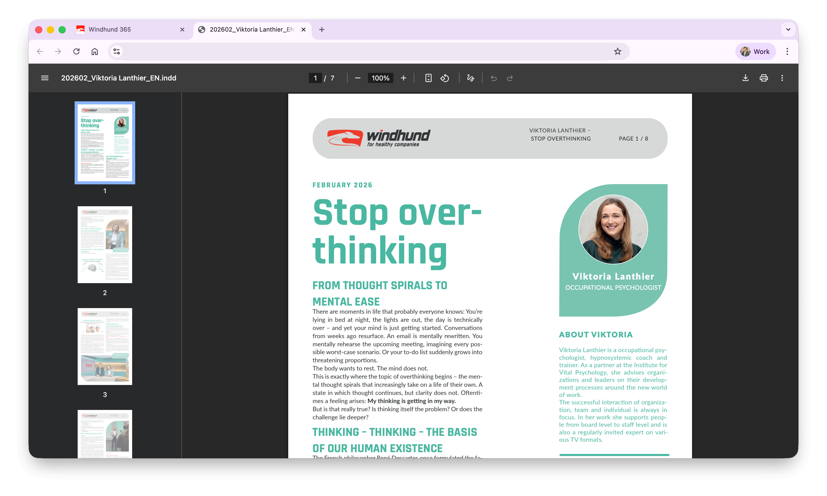Toggle the PDF sidebar menu icon
827x496 pixels.
tap(45, 78)
